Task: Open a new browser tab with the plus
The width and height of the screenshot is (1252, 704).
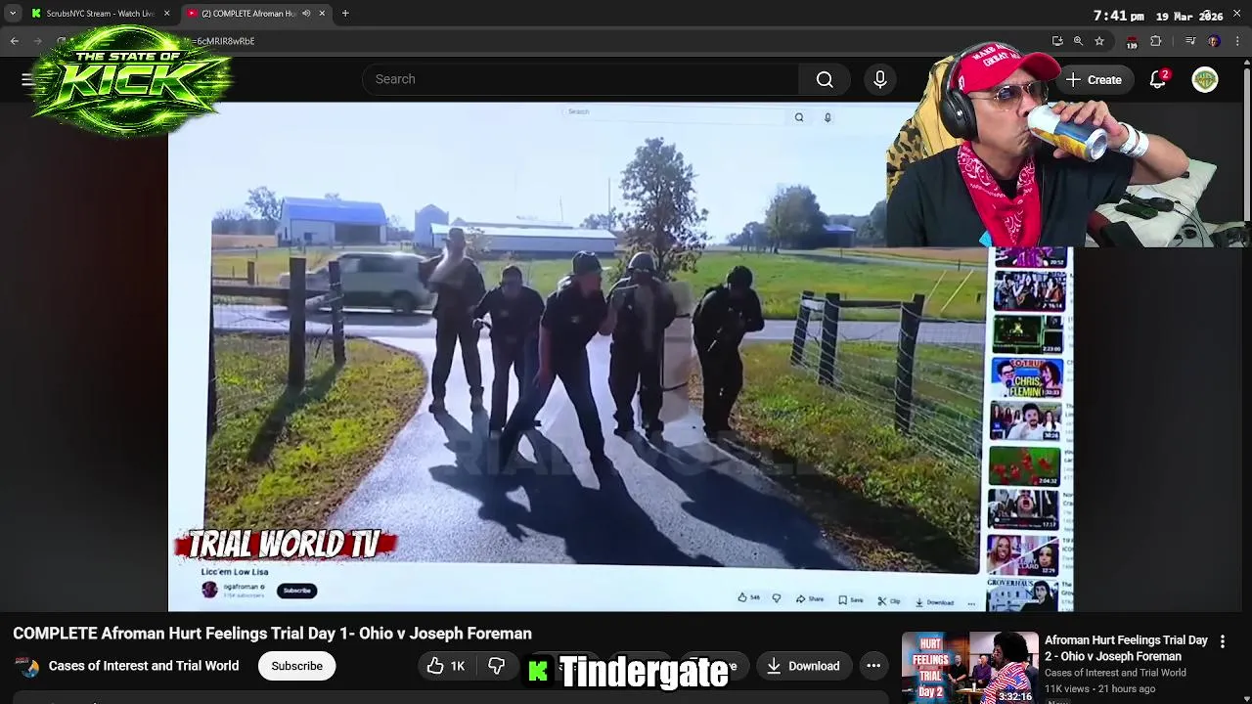Action: coord(345,14)
